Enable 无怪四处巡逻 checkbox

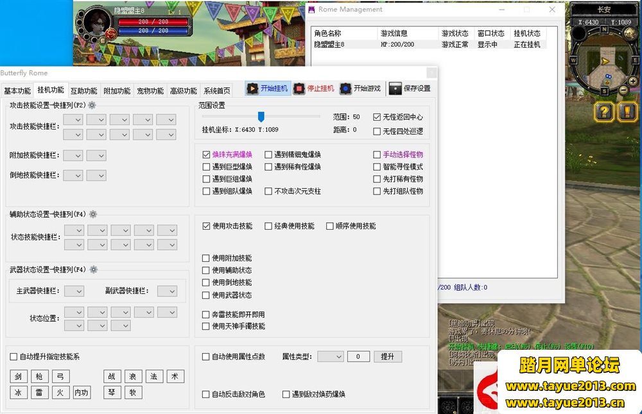pos(377,132)
